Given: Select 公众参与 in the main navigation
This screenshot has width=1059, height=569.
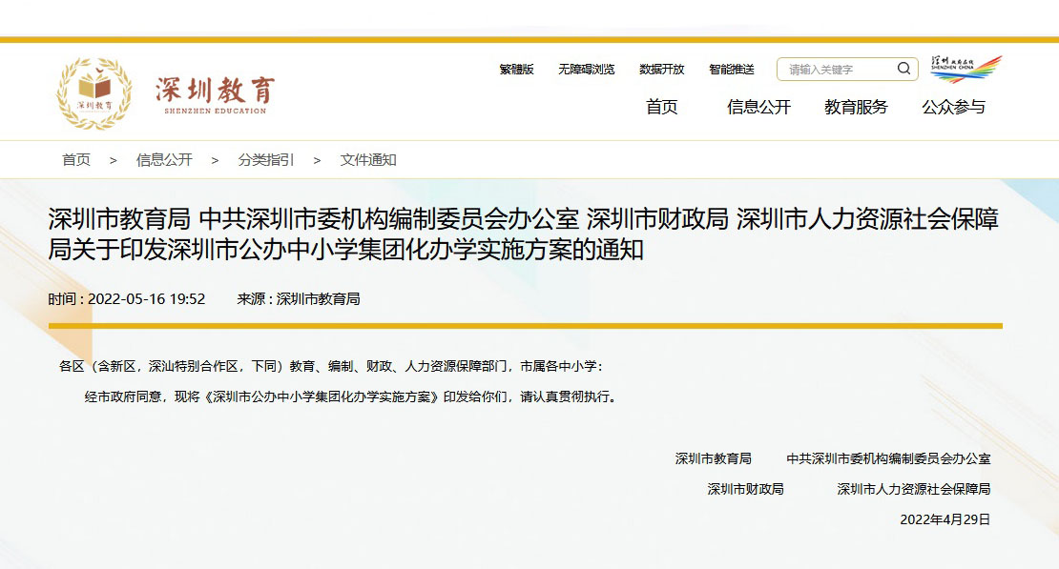Looking at the screenshot, I should point(953,107).
